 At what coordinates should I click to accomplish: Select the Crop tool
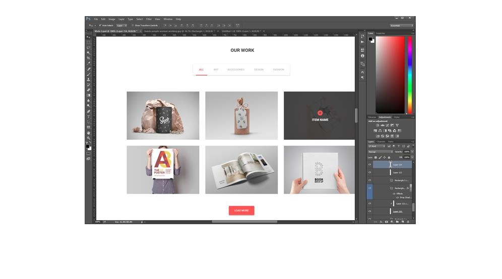tap(89, 58)
